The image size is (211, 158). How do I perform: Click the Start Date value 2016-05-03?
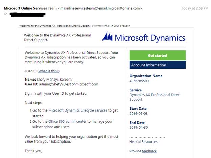point(138,113)
